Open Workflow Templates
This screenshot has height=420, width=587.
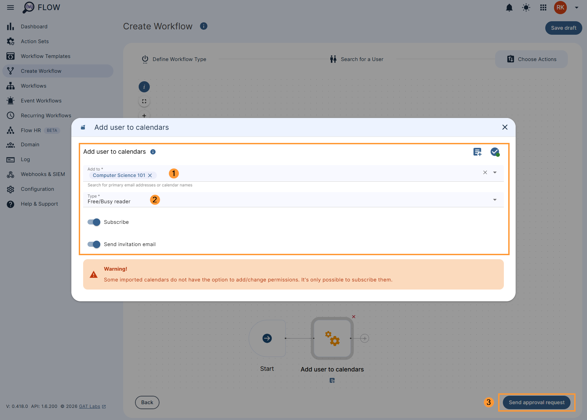click(x=45, y=56)
